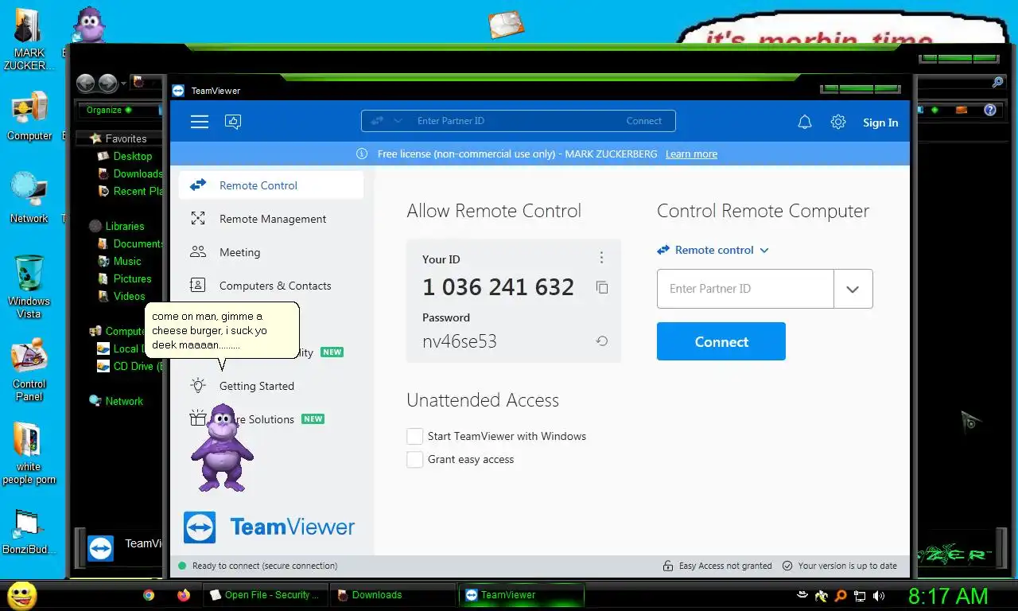The height and width of the screenshot is (611, 1018).
Task: Click the Explorer search magnifier icon
Action: [x=997, y=82]
